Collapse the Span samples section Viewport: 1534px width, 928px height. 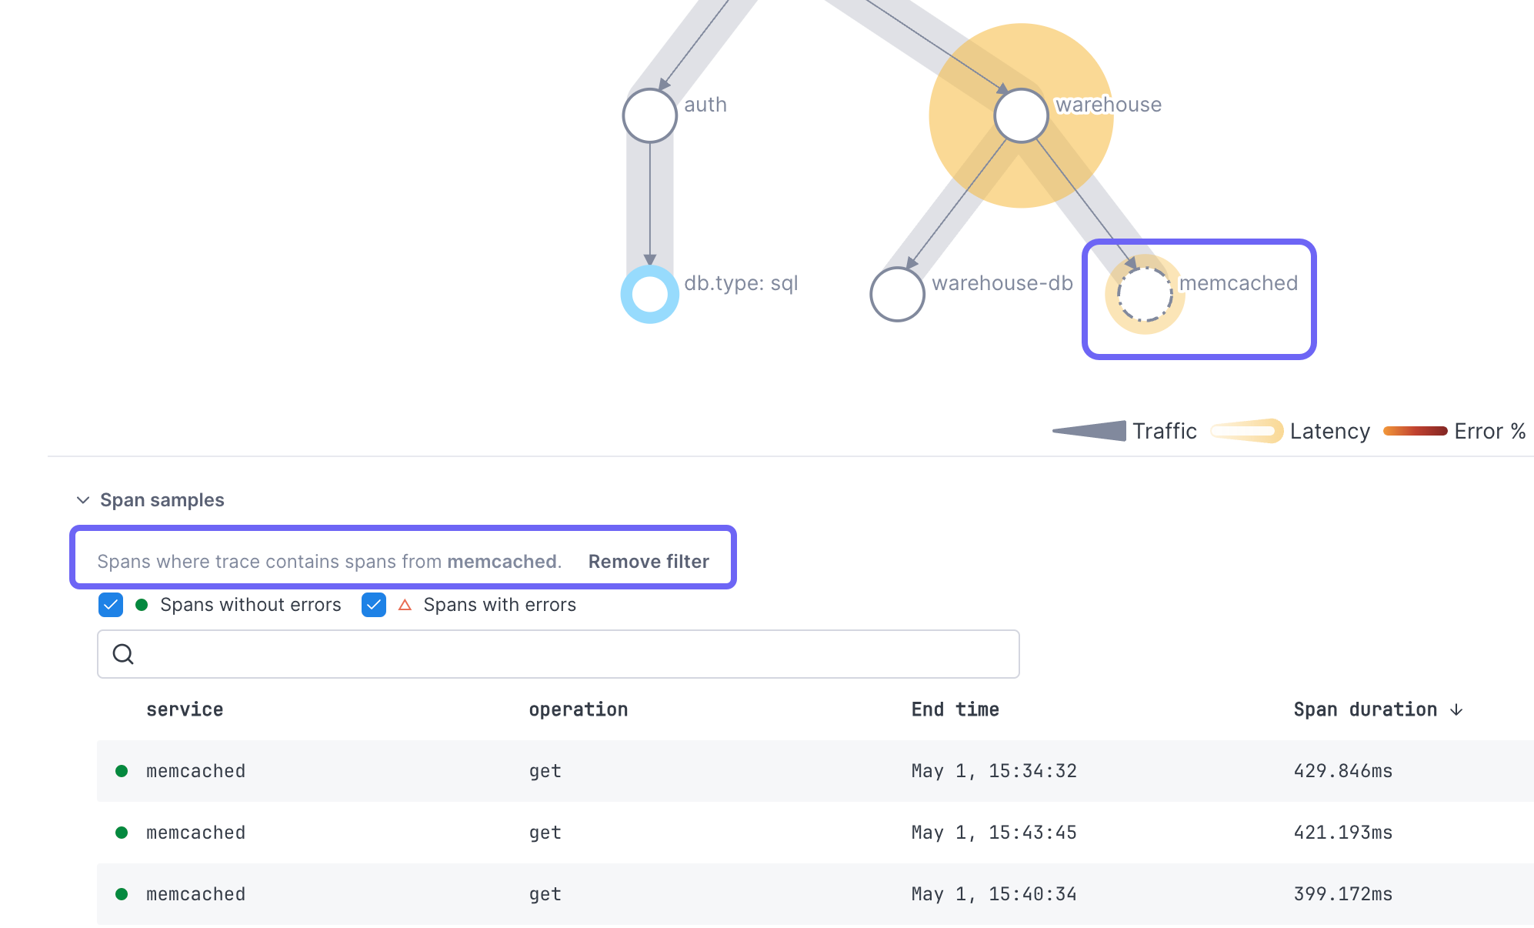(x=83, y=499)
